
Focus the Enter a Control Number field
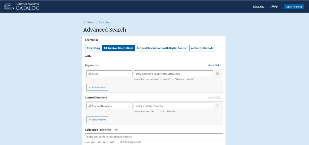173,106
